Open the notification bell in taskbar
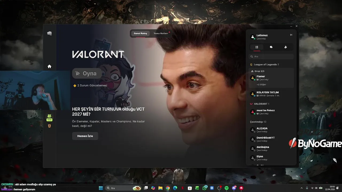 [338, 188]
